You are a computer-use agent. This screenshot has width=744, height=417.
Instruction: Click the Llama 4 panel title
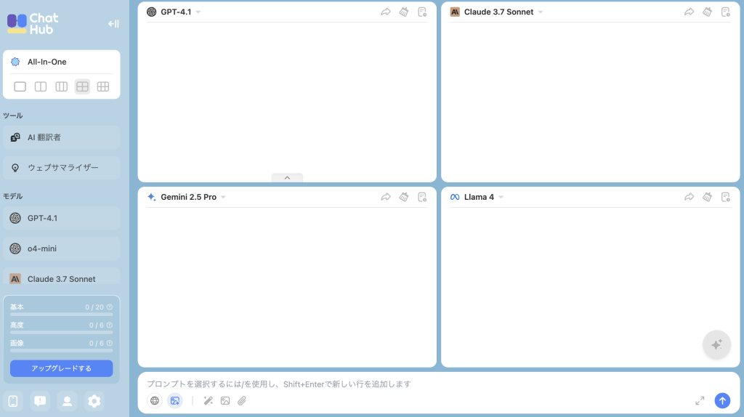(479, 198)
